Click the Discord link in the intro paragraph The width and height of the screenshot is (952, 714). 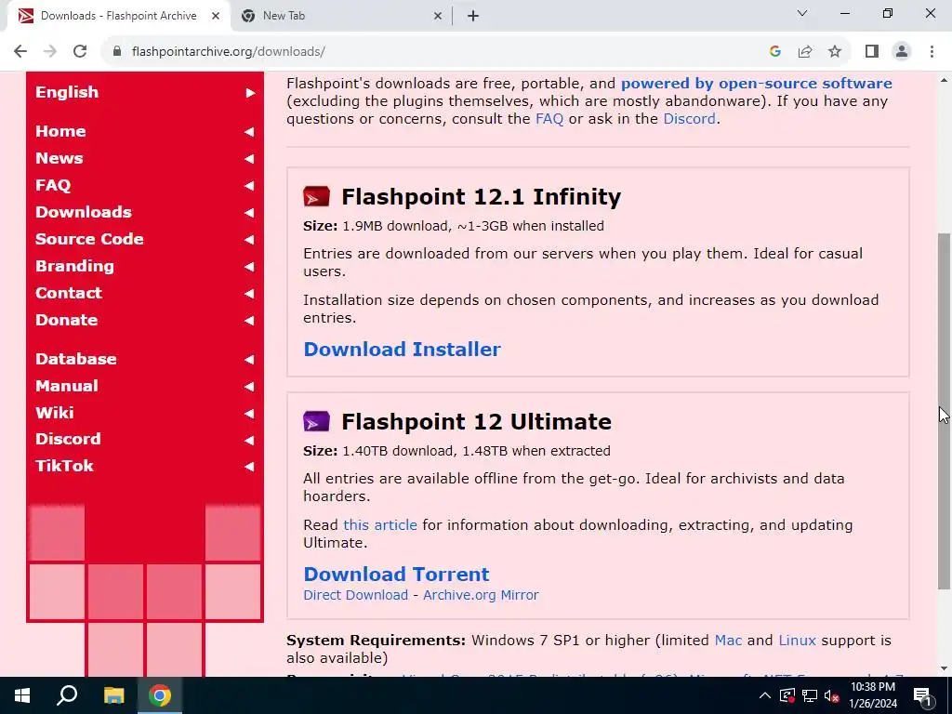click(x=689, y=118)
